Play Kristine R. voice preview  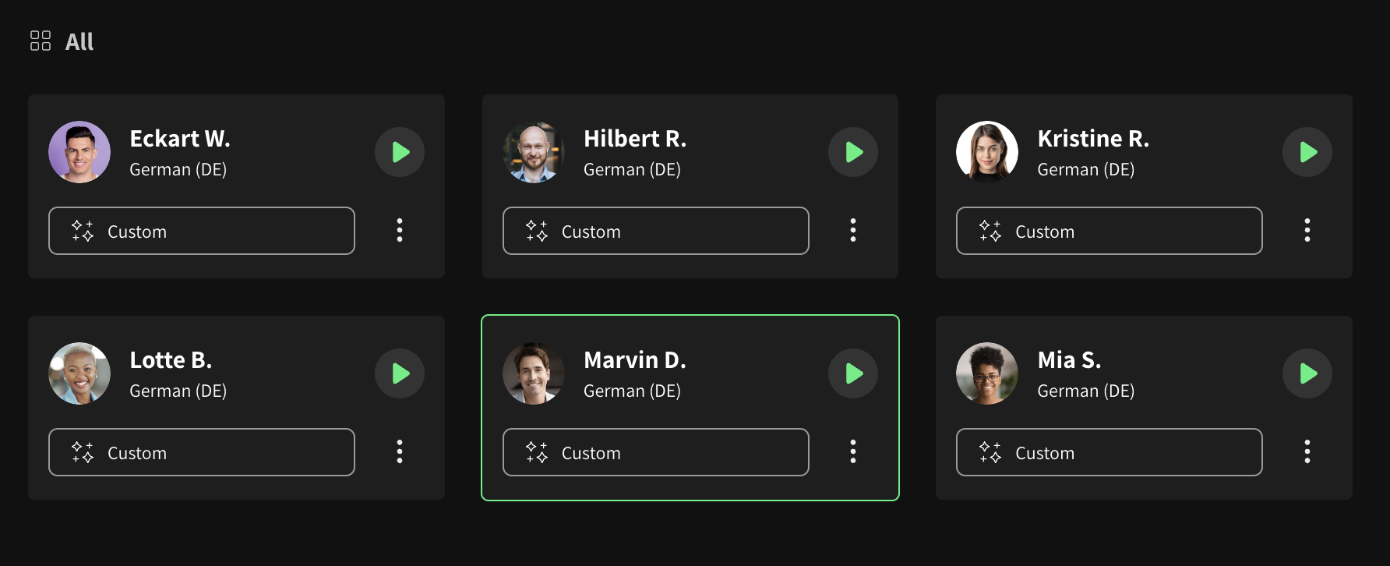coord(1307,152)
